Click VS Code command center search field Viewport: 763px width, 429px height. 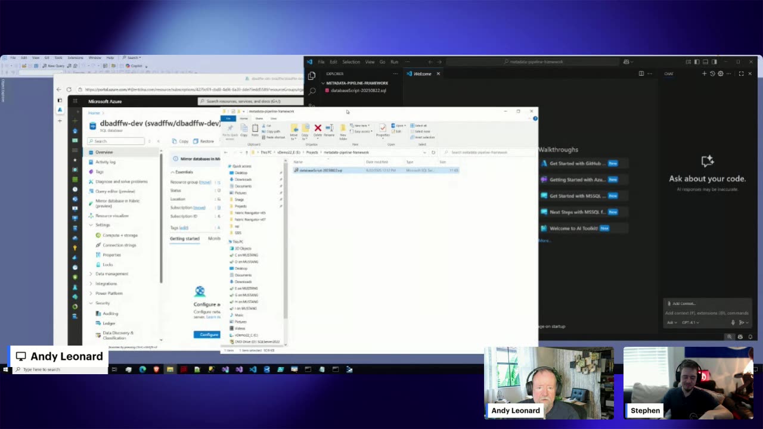click(534, 62)
